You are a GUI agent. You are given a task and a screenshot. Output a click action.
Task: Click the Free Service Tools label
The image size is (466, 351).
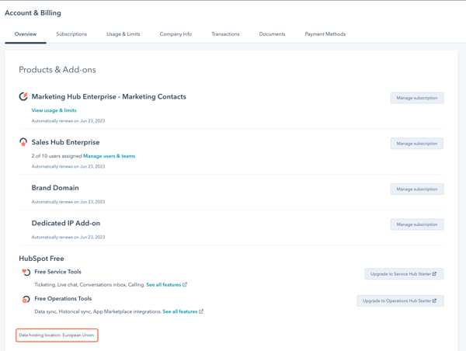[x=57, y=272]
